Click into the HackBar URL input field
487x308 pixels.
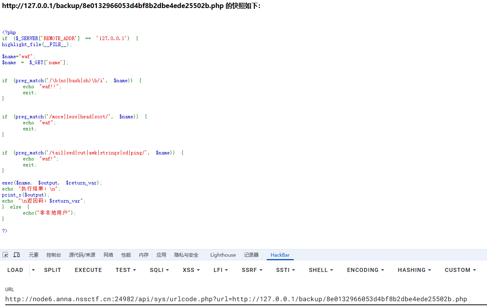click(x=241, y=299)
